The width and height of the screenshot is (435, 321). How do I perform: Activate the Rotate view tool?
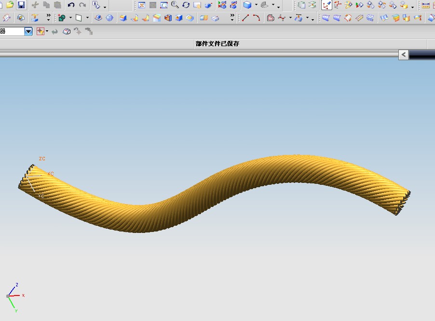[186, 5]
